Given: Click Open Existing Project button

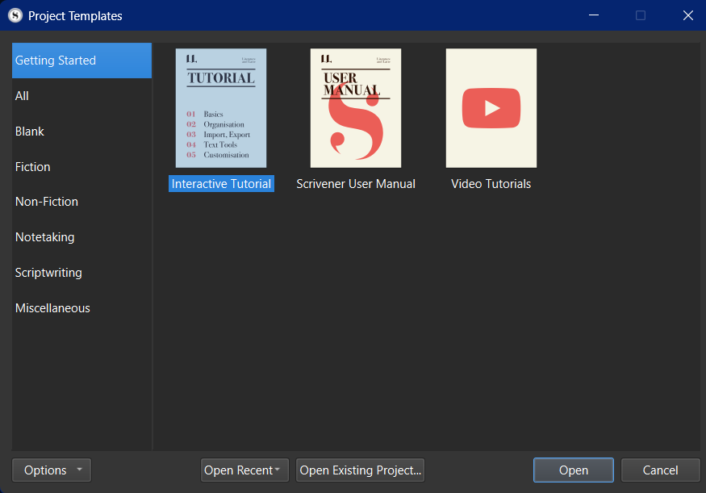Looking at the screenshot, I should click(x=360, y=470).
